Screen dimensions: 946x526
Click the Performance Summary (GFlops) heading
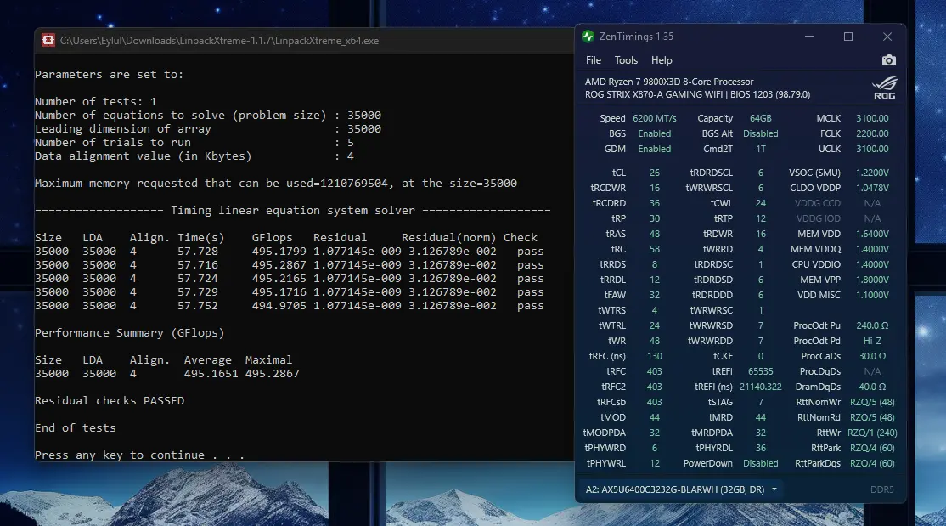click(130, 333)
